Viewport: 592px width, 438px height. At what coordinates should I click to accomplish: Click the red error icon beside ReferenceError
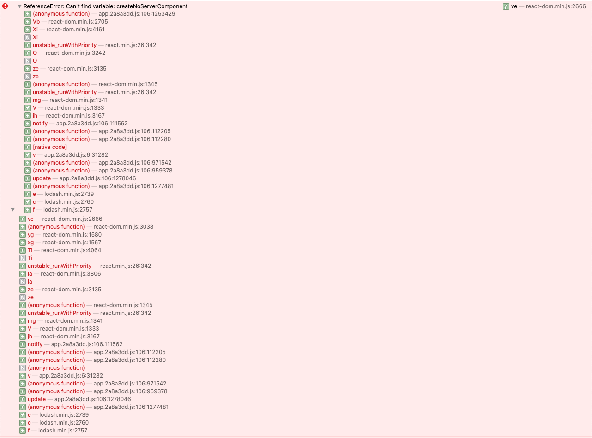(6, 6)
